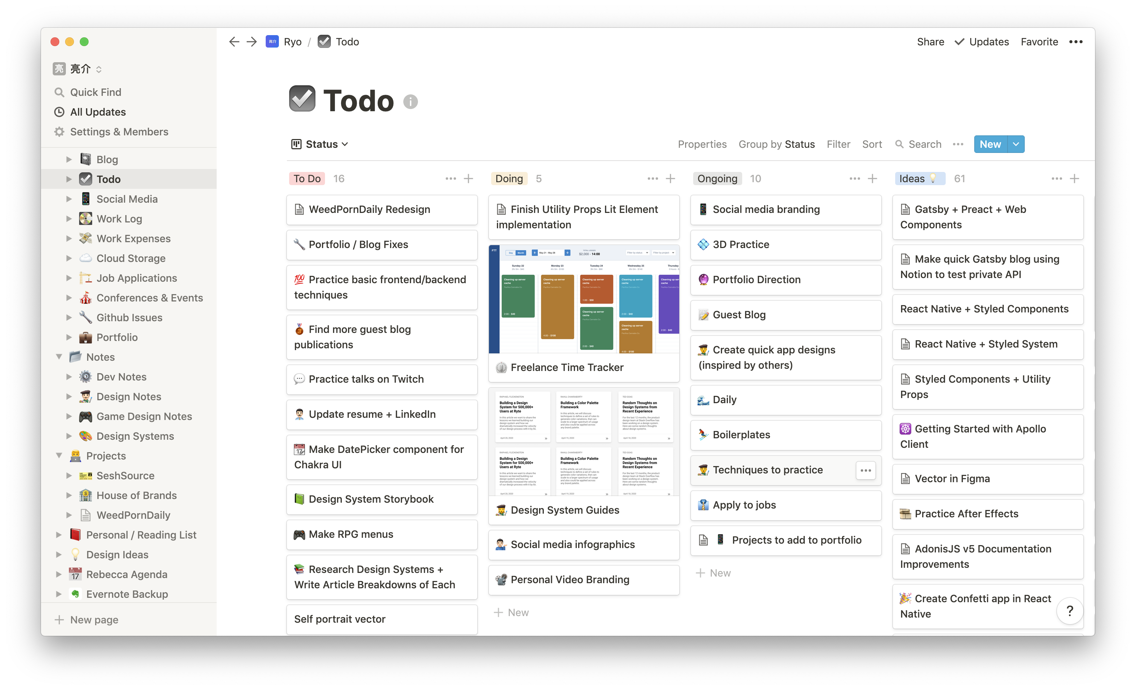Click the info icon next to Todo
The image size is (1136, 690).
pyautogui.click(x=411, y=102)
